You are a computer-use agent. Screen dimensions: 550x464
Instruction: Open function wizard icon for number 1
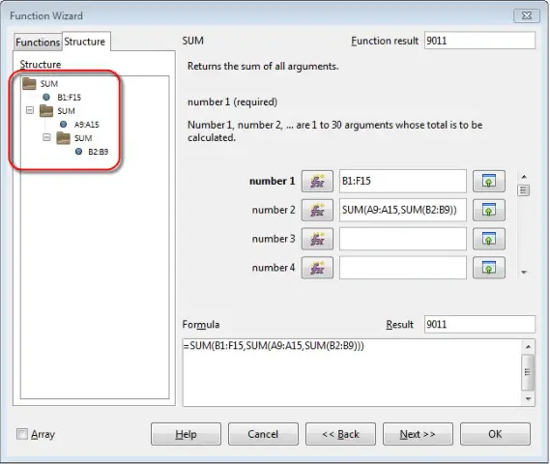coord(317,182)
